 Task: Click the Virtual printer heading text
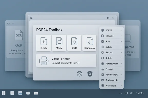[x=61, y=59]
